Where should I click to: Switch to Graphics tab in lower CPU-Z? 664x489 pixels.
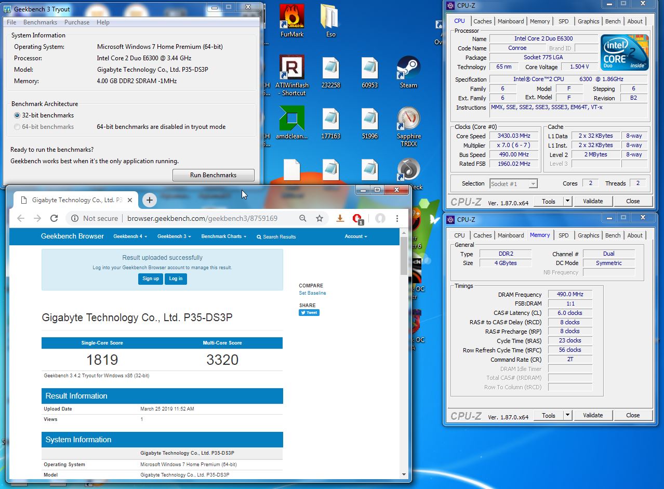tap(588, 235)
